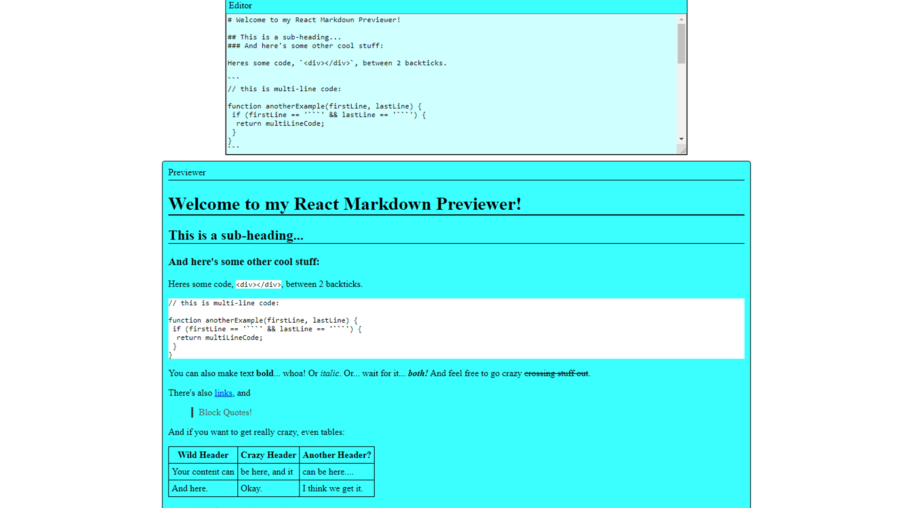904x508 pixels.
Task: Click the multi-line code block in previewer
Action: coord(456,329)
